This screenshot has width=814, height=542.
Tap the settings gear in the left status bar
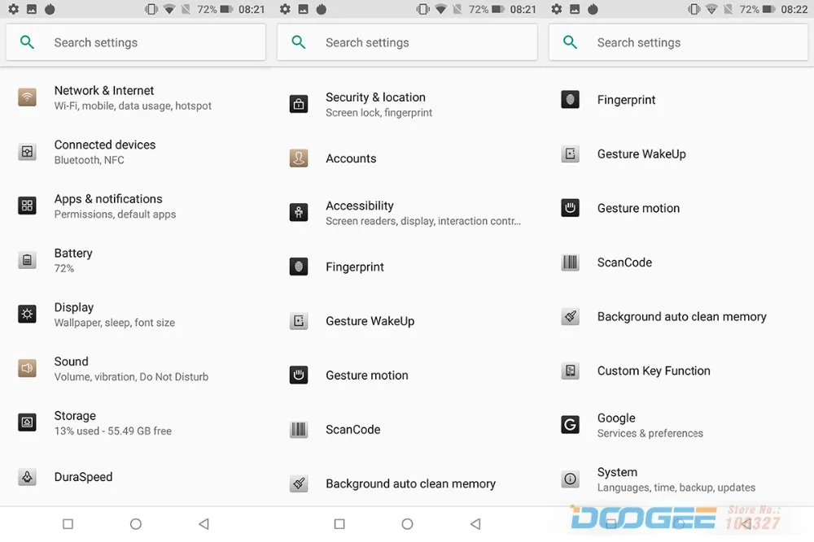point(14,9)
